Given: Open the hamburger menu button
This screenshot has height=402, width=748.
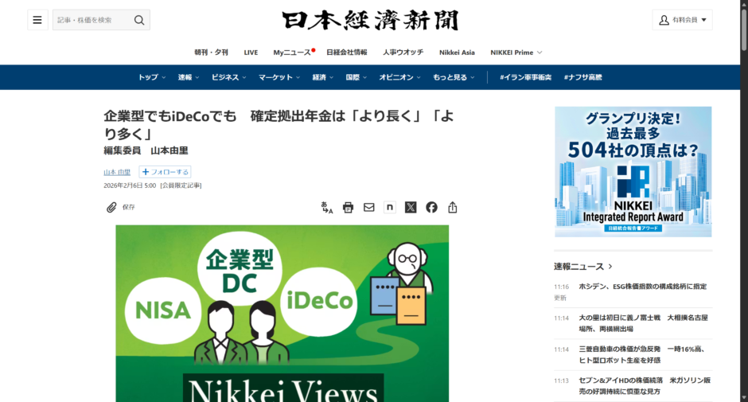Looking at the screenshot, I should (37, 20).
